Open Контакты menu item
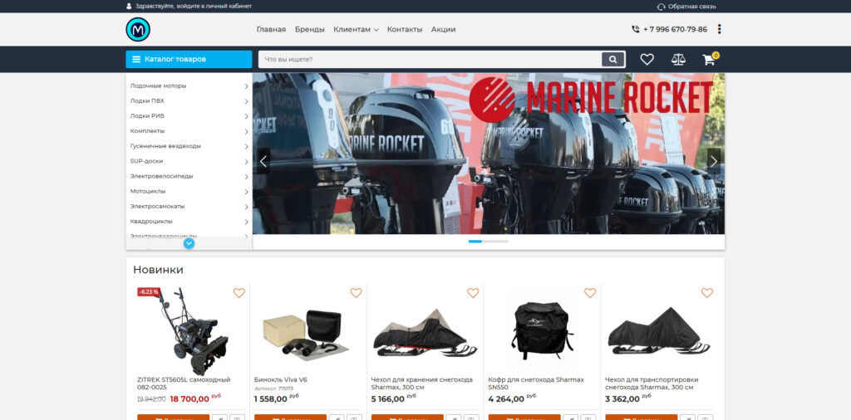Viewport: 851px width, 420px height. pos(405,29)
